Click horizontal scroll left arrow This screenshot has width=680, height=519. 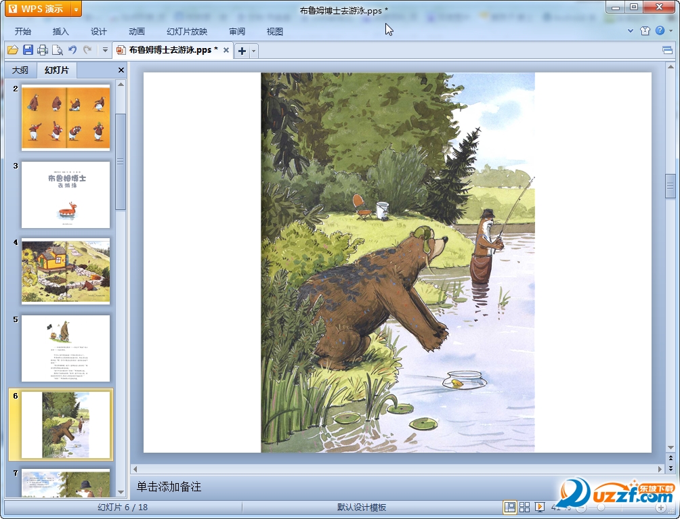tap(135, 469)
